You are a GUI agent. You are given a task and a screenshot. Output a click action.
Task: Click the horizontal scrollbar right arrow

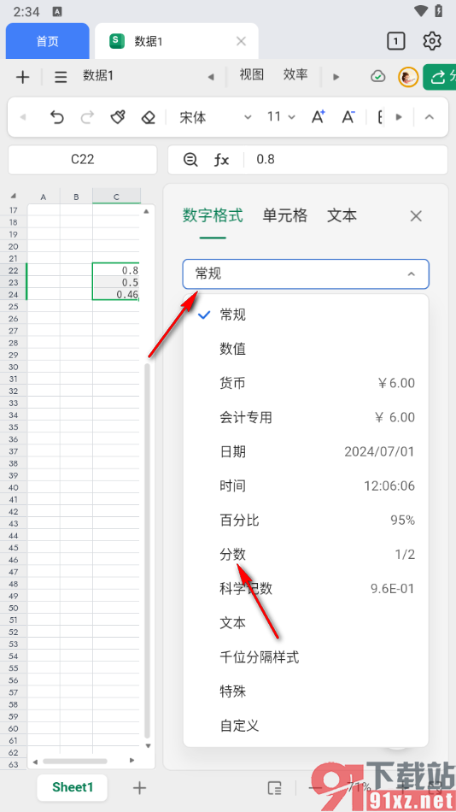[132, 760]
